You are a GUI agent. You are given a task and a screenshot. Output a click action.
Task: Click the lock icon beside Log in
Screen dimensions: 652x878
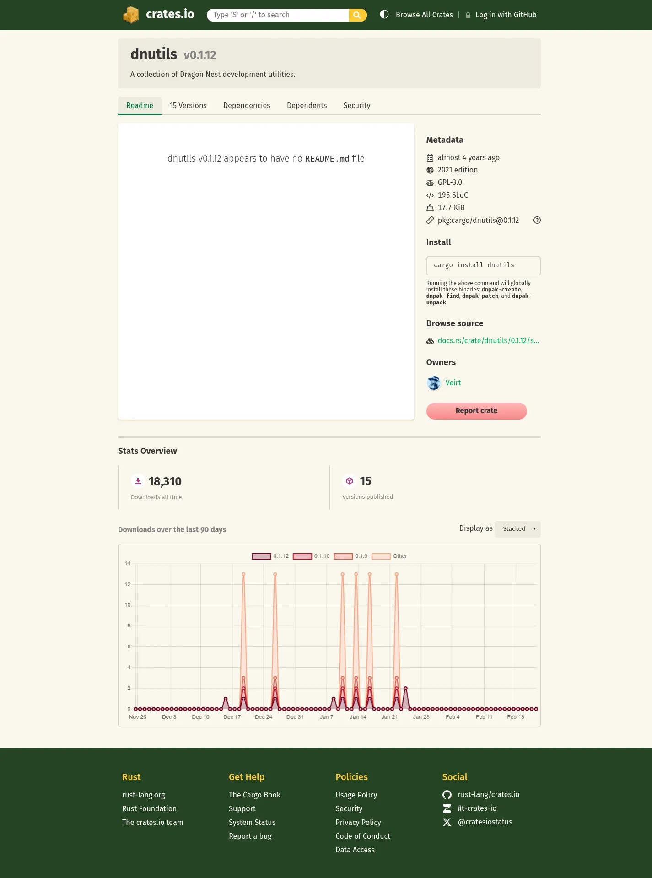[x=468, y=15]
